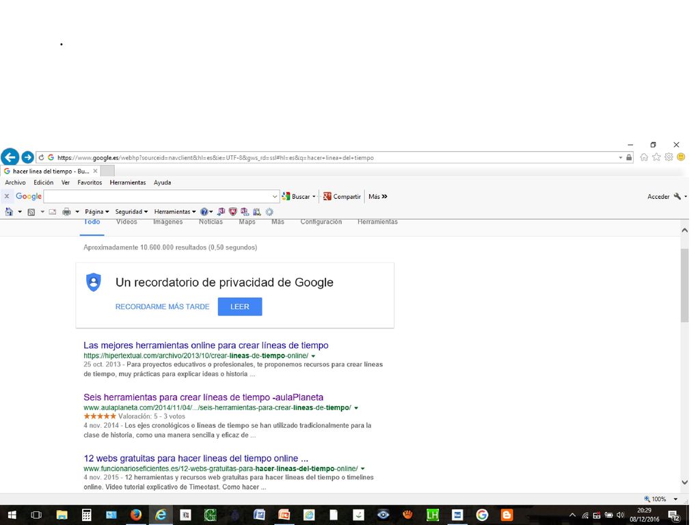
Task: Click the Send to OneNote icon
Action: (221, 212)
